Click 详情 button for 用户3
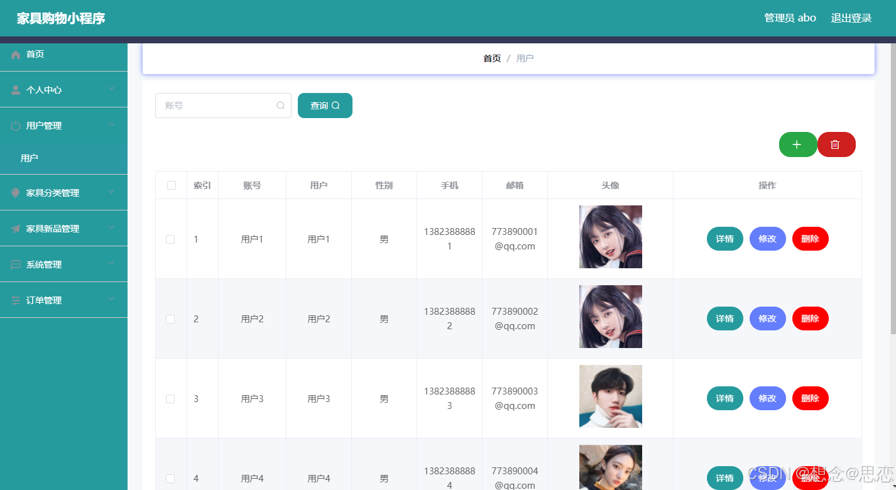 pyautogui.click(x=725, y=398)
